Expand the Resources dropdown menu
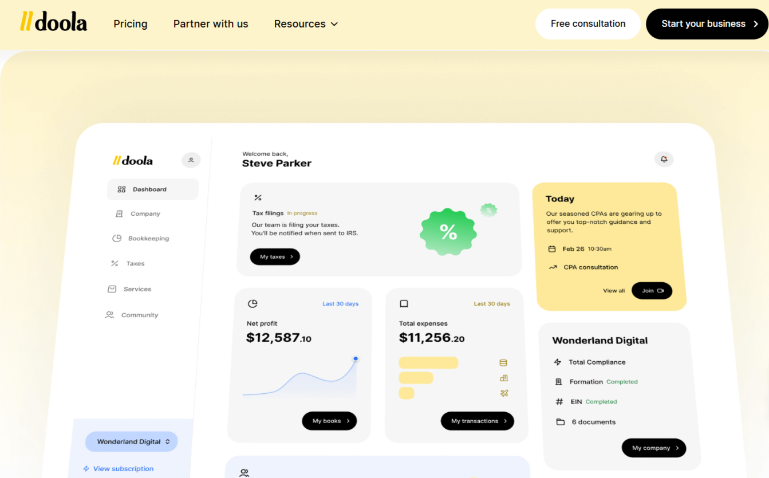Image resolution: width=769 pixels, height=478 pixels. coord(306,24)
